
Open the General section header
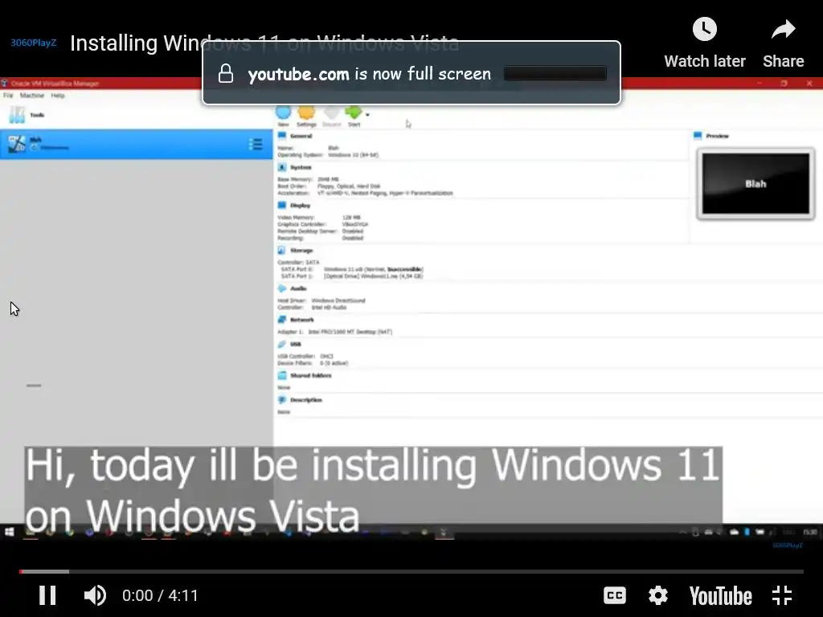(x=301, y=136)
